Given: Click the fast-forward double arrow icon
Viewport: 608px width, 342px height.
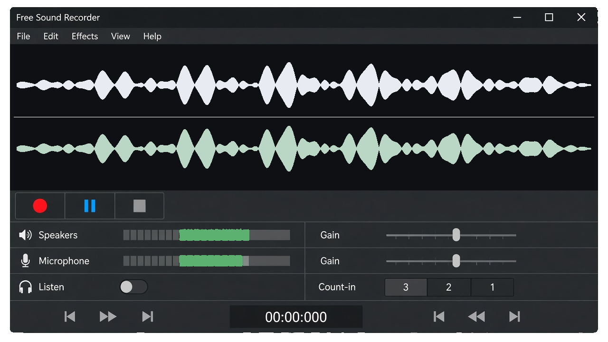Looking at the screenshot, I should click(108, 316).
